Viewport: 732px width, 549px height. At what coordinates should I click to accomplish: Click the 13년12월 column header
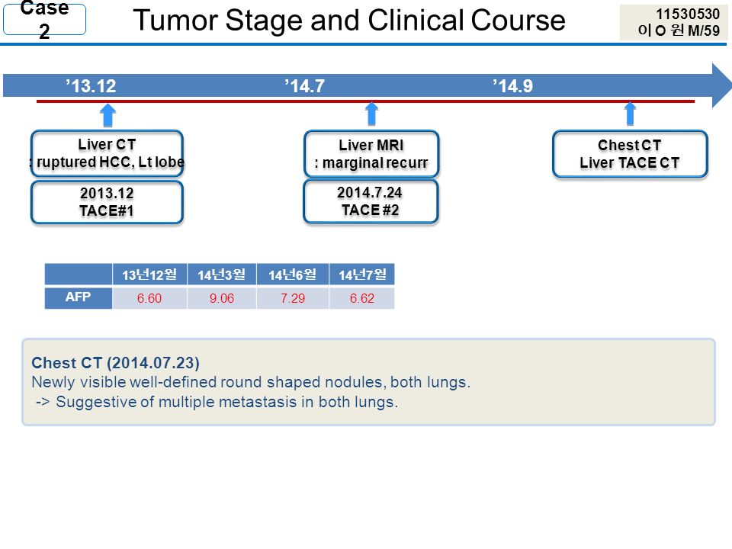point(149,274)
